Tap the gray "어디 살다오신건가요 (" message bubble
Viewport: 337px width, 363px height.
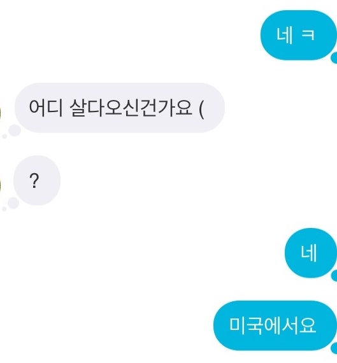pyautogui.click(x=120, y=108)
